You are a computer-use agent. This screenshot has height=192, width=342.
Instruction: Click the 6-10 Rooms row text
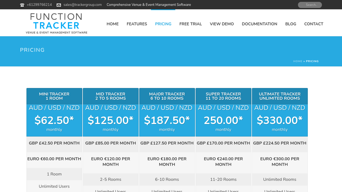click(x=167, y=179)
